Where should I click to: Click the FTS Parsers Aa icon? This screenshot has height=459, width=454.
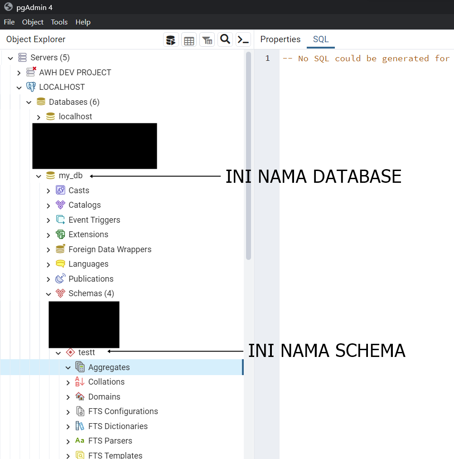[x=80, y=440]
